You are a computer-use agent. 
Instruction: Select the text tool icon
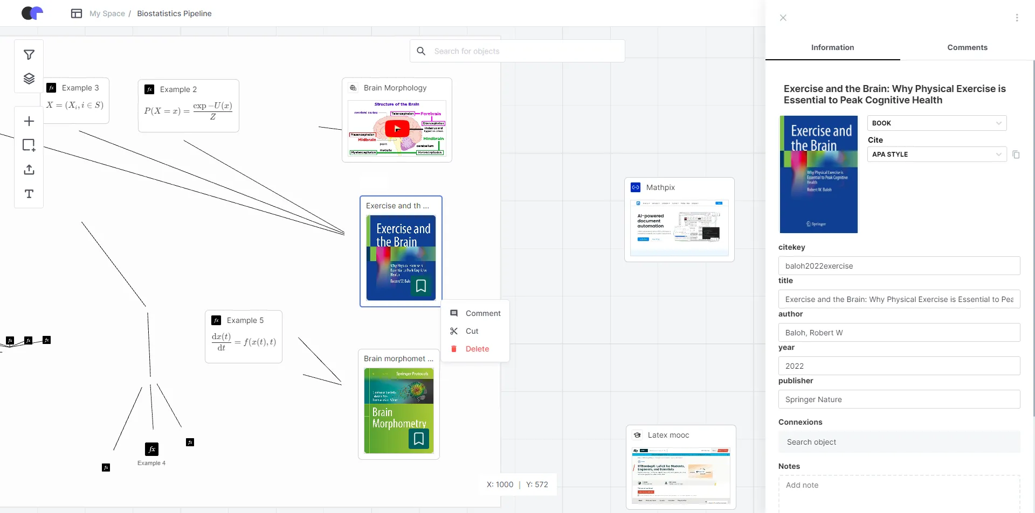(x=29, y=194)
